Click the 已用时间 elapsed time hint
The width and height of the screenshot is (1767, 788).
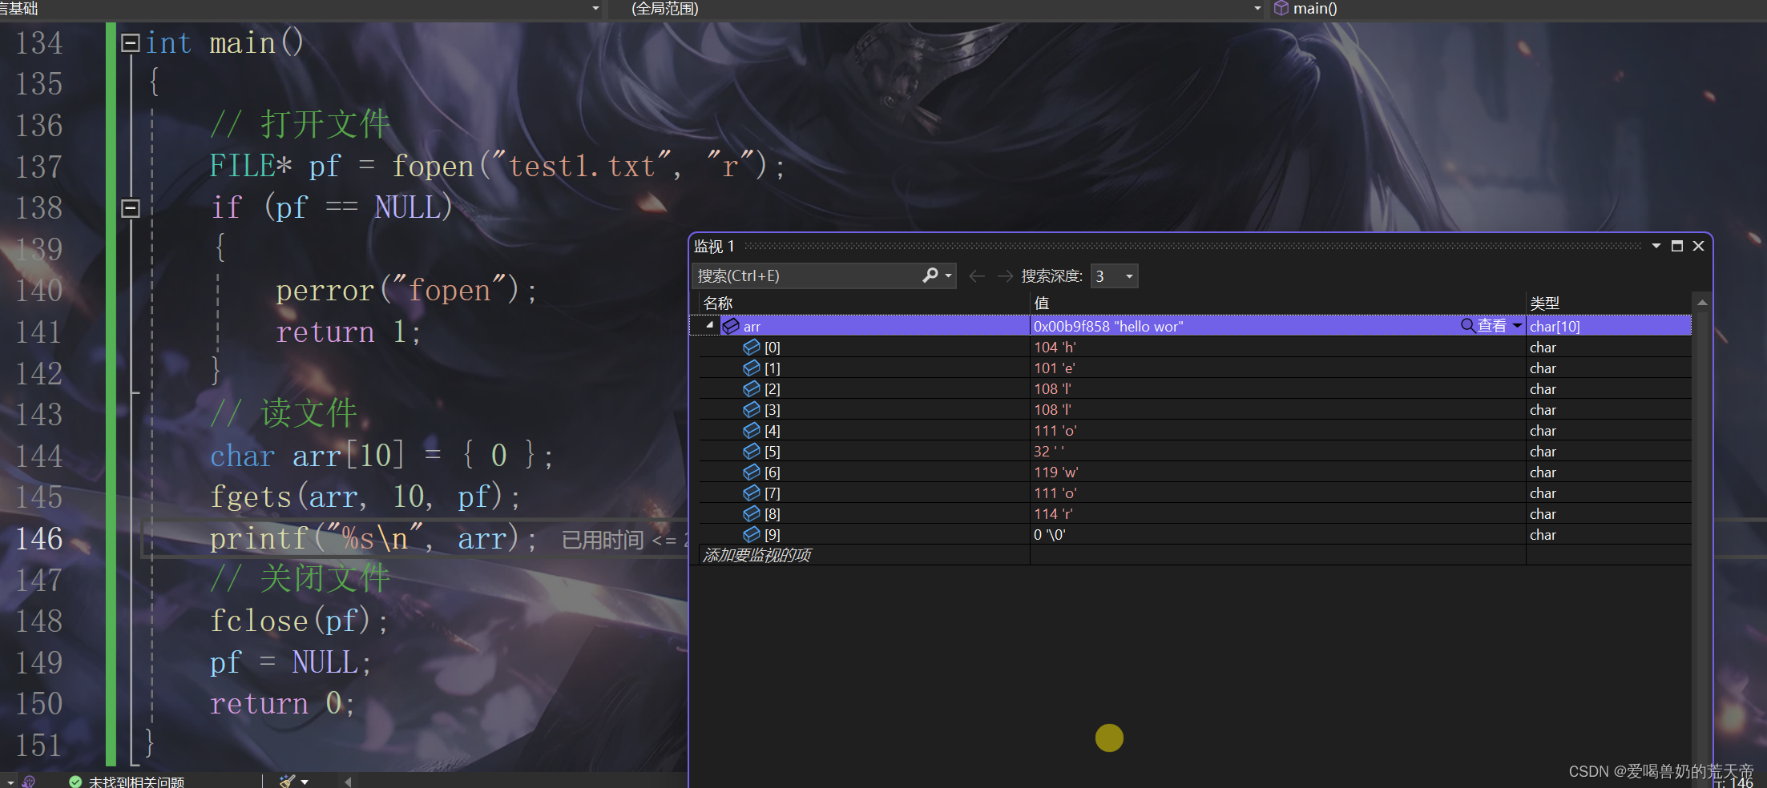coord(623,541)
